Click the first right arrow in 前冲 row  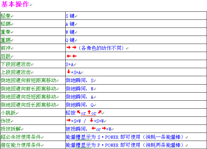point(68,48)
